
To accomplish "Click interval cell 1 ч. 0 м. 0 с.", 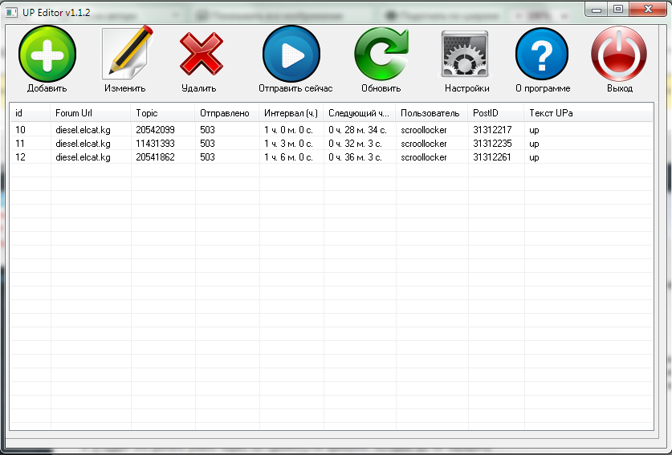I will 288,130.
